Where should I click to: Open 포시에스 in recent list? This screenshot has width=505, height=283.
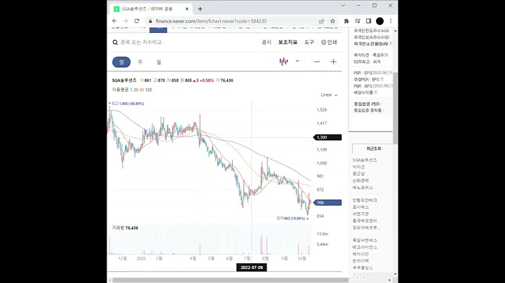pyautogui.click(x=361, y=207)
